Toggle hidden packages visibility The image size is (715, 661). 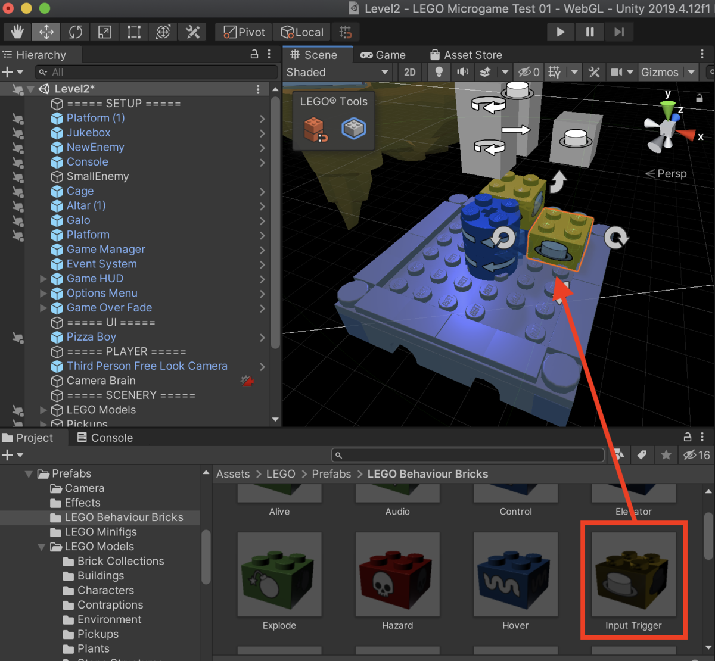tap(697, 455)
